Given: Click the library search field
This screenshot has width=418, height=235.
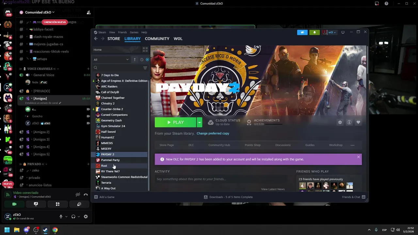Looking at the screenshot, I should pyautogui.click(x=118, y=68).
